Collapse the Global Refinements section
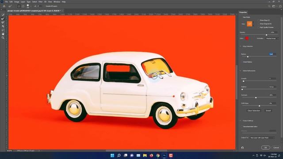283x159 pixels. coord(241,71)
